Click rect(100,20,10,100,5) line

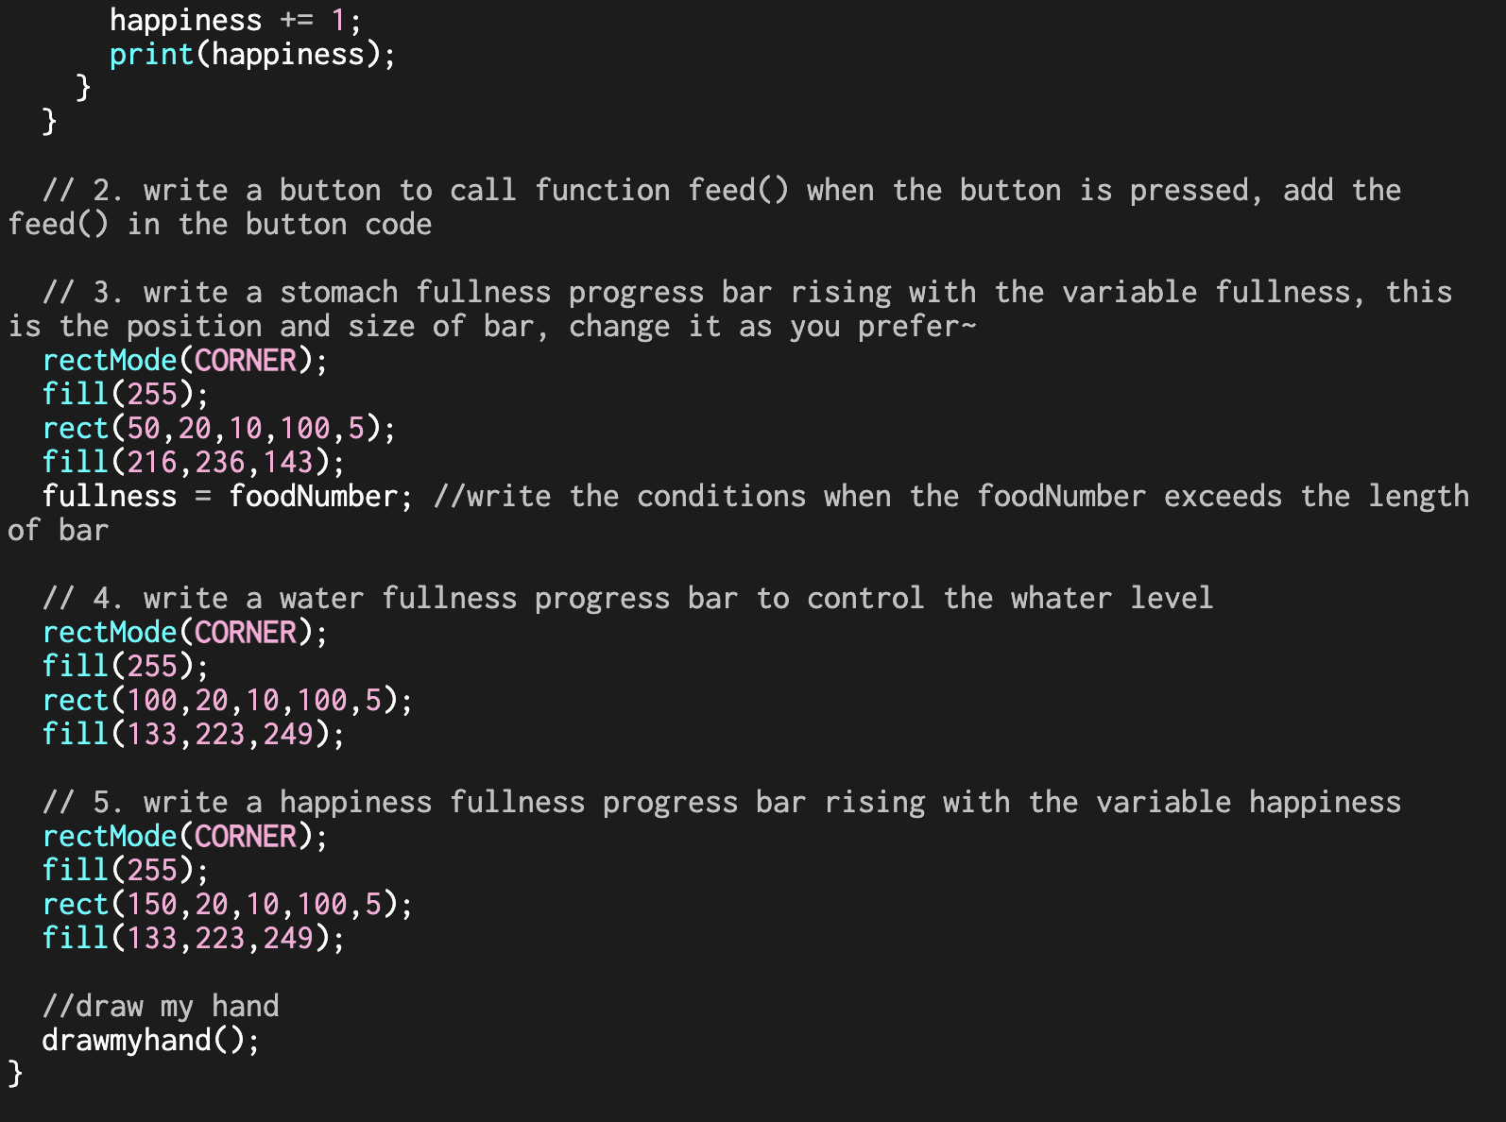(228, 700)
